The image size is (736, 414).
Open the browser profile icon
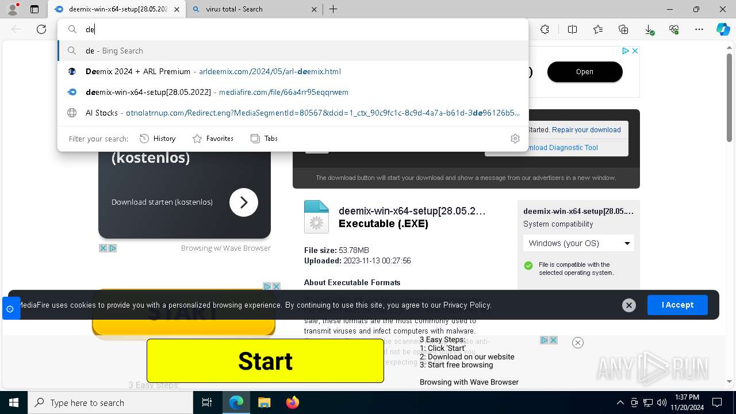click(13, 9)
